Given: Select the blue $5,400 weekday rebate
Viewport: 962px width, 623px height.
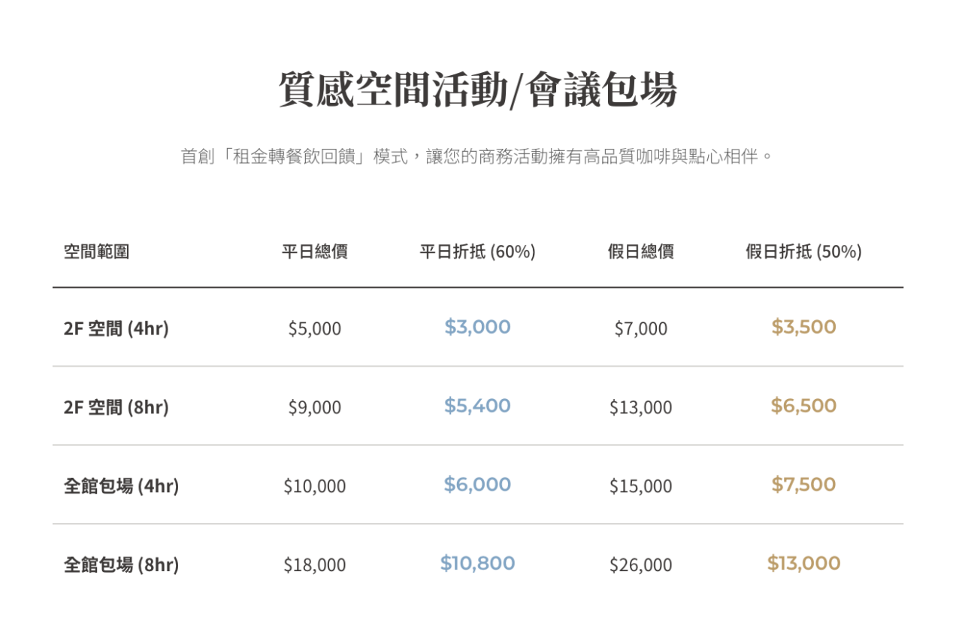Looking at the screenshot, I should tap(477, 406).
